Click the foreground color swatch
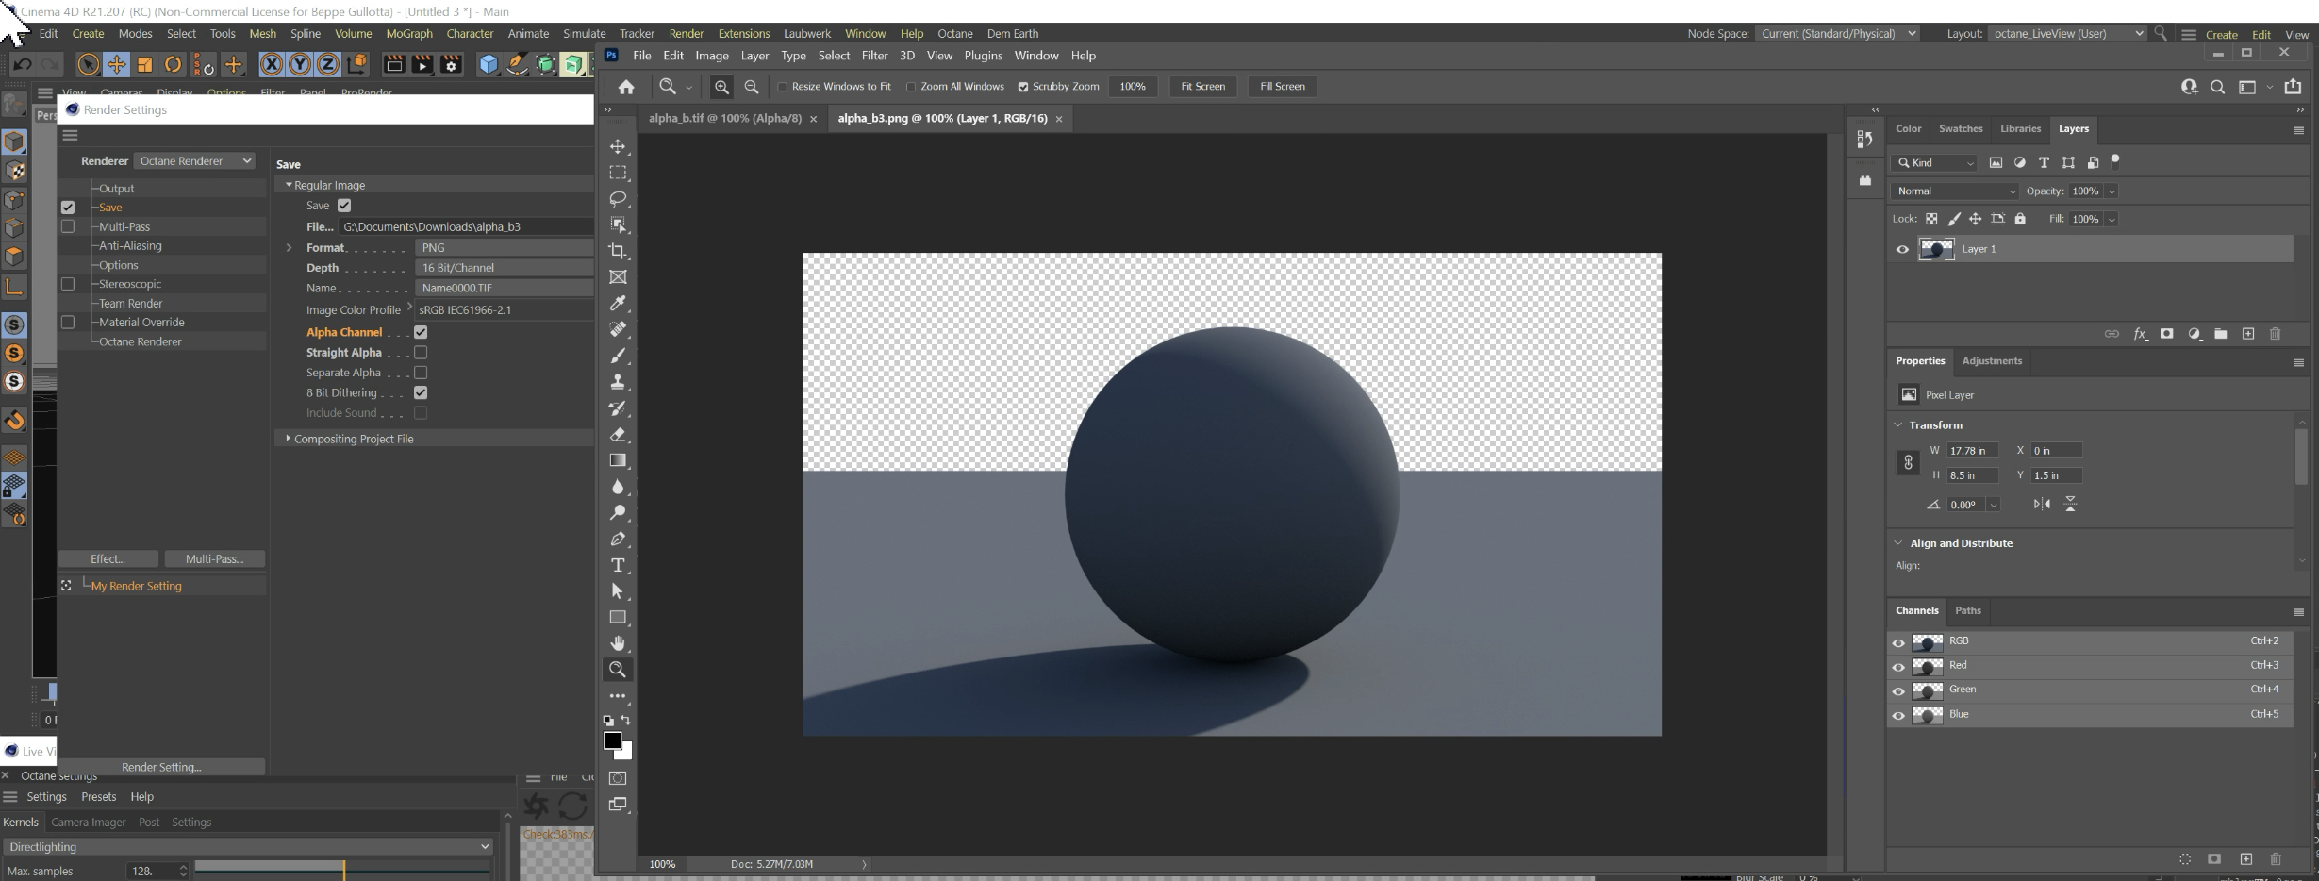Screen dimensions: 2319x881 (x=613, y=740)
